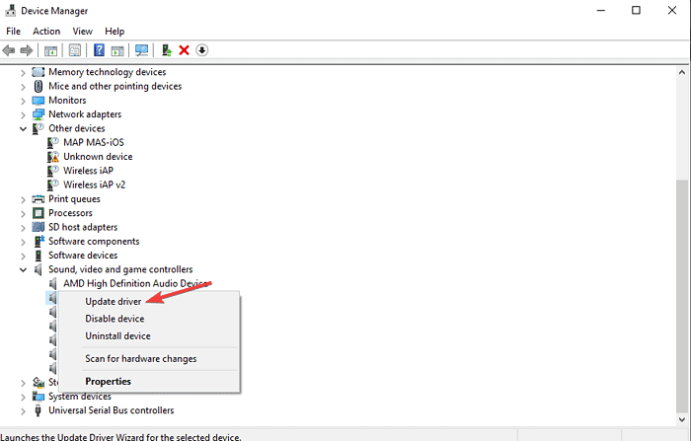691x441 pixels.
Task: Click the red X Uninstall device icon
Action: tap(184, 50)
